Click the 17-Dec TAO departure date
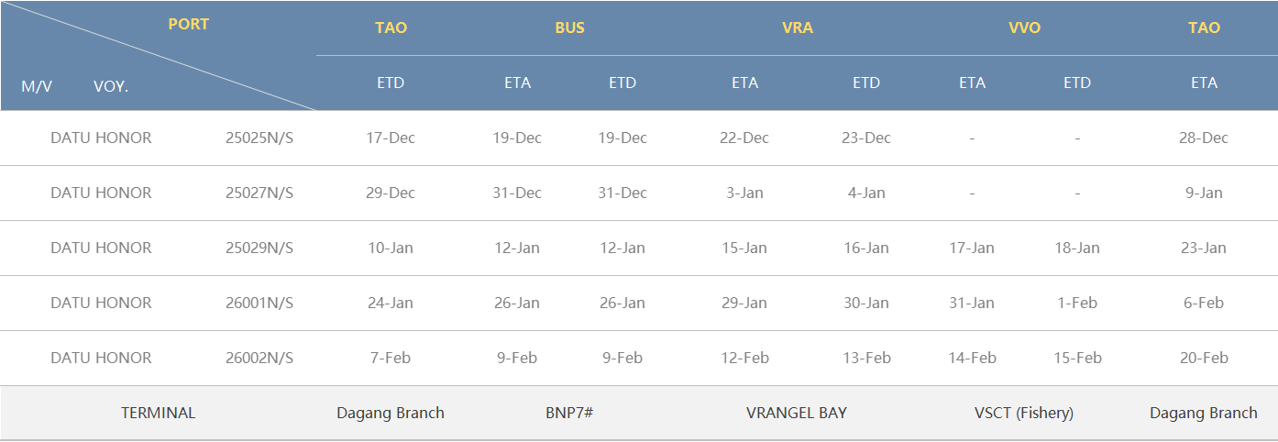The height and width of the screenshot is (442, 1278). [x=391, y=138]
